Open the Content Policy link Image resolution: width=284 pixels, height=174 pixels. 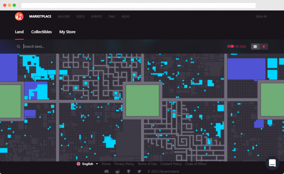click(x=171, y=164)
